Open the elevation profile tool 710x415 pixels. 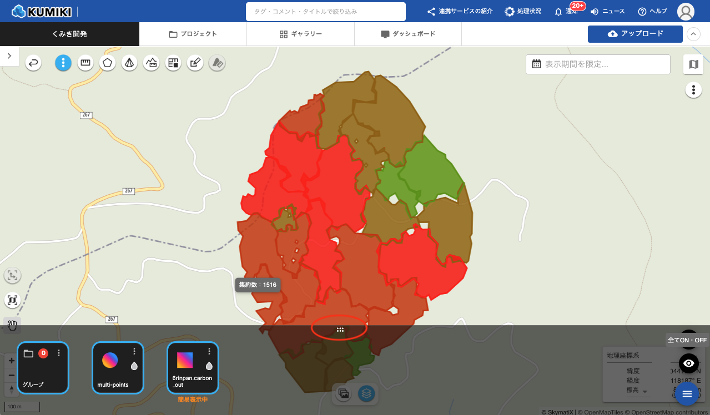pos(151,63)
